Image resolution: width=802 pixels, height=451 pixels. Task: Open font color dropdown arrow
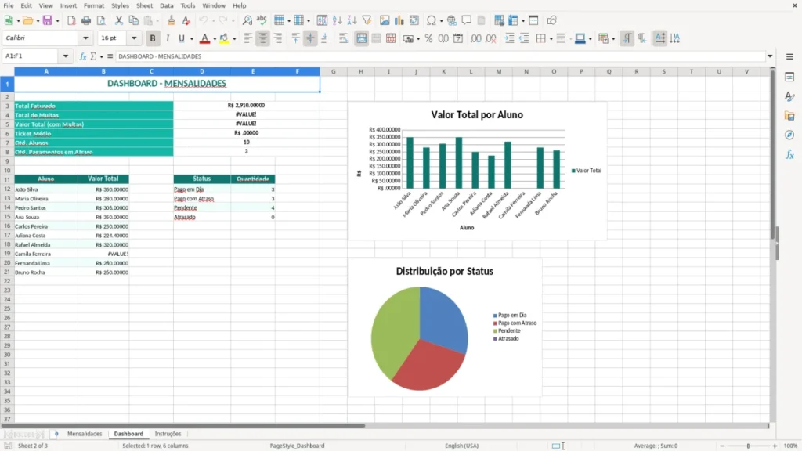tap(215, 39)
